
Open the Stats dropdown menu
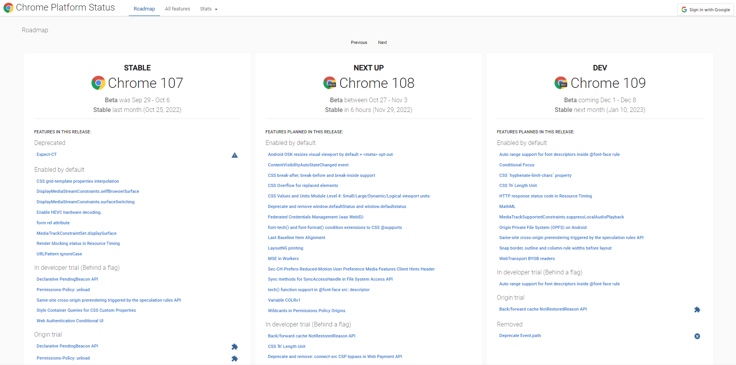tap(209, 9)
